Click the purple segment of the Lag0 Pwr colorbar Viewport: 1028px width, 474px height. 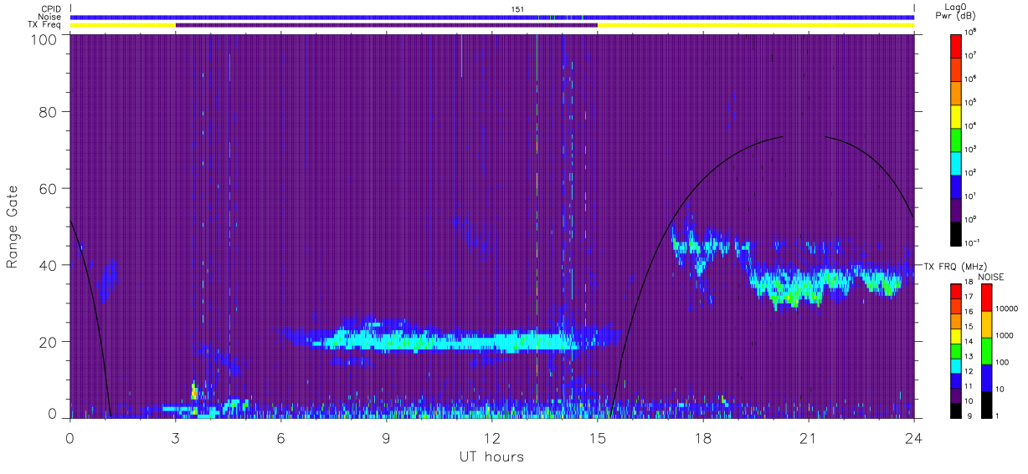click(x=957, y=209)
